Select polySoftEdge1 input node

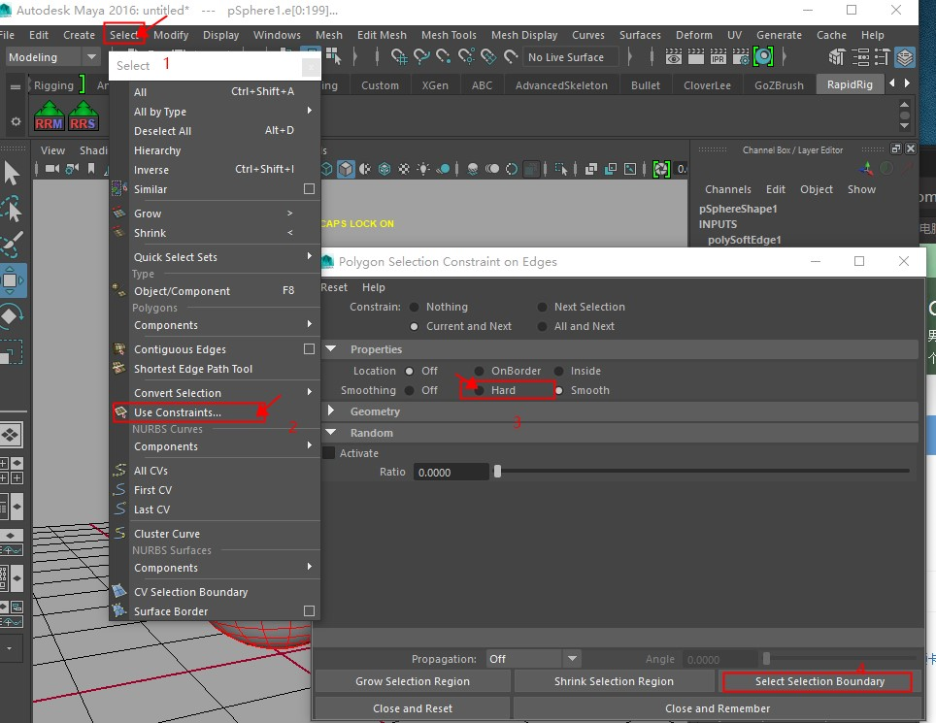point(745,240)
